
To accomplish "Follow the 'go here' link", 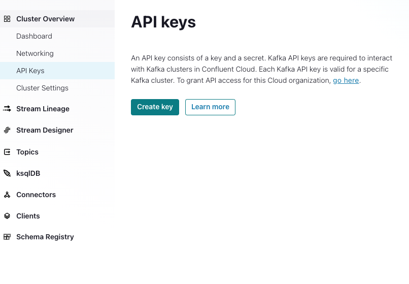I will [x=346, y=80].
